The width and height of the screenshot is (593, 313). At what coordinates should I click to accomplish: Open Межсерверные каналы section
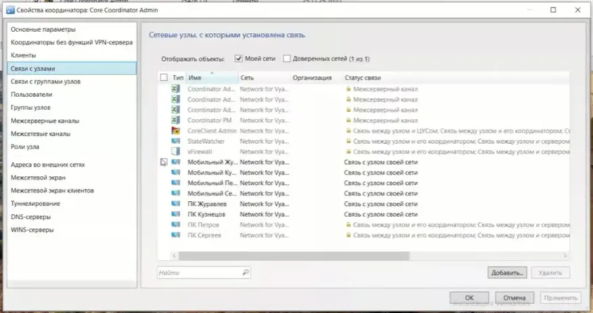(x=72, y=121)
